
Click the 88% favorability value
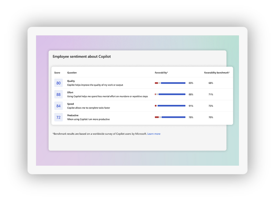(191, 94)
